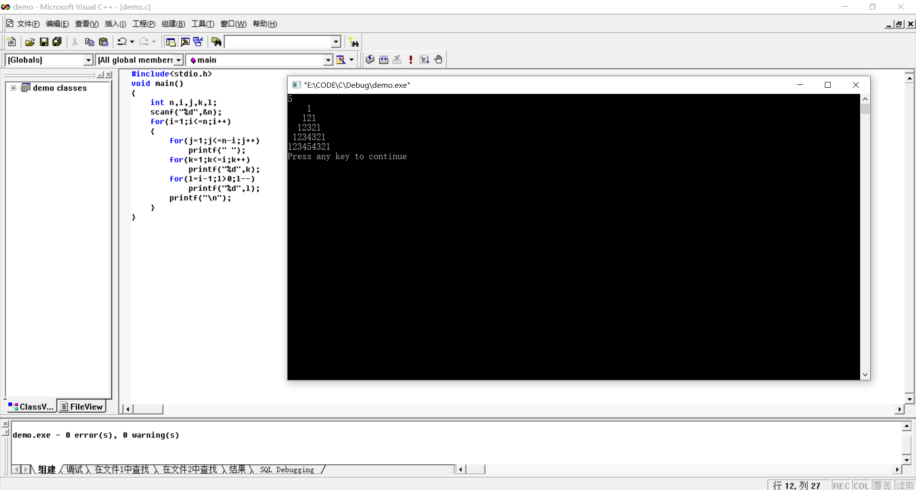Click the Copy icon in toolbar
Image resolution: width=916 pixels, height=490 pixels.
[89, 42]
